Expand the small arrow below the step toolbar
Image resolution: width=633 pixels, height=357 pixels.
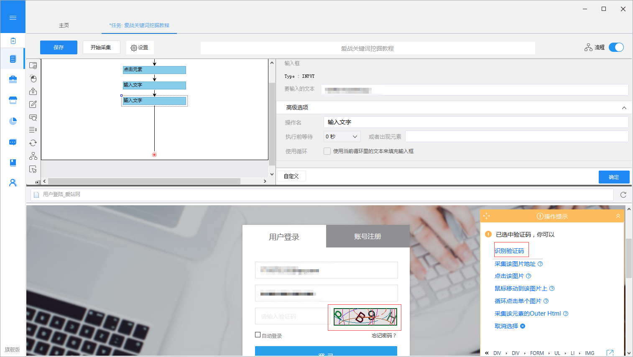(x=37, y=182)
